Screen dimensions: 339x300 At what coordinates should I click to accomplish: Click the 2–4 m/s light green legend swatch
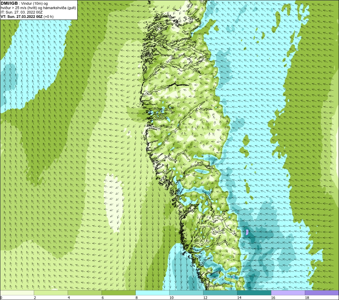pos(51,293)
